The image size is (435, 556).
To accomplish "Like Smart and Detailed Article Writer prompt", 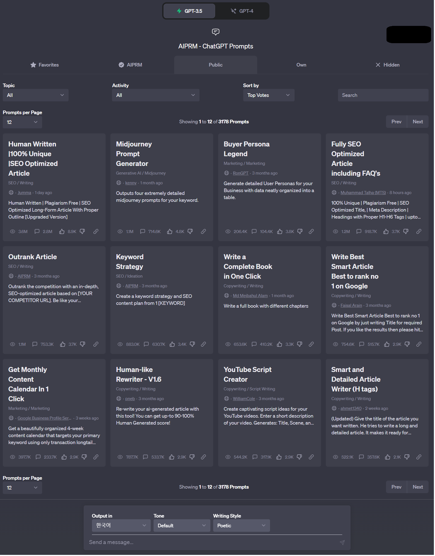I will pyautogui.click(x=388, y=457).
